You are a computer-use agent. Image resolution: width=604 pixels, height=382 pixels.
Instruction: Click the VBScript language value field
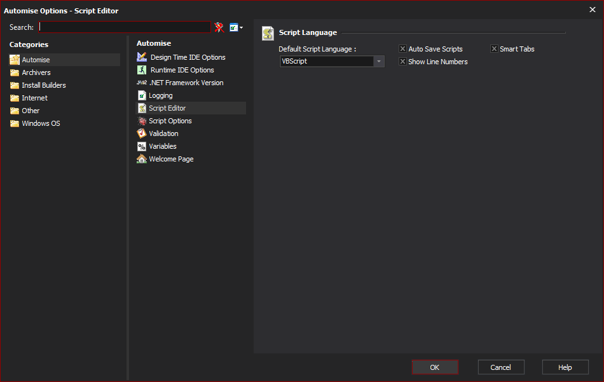point(327,61)
